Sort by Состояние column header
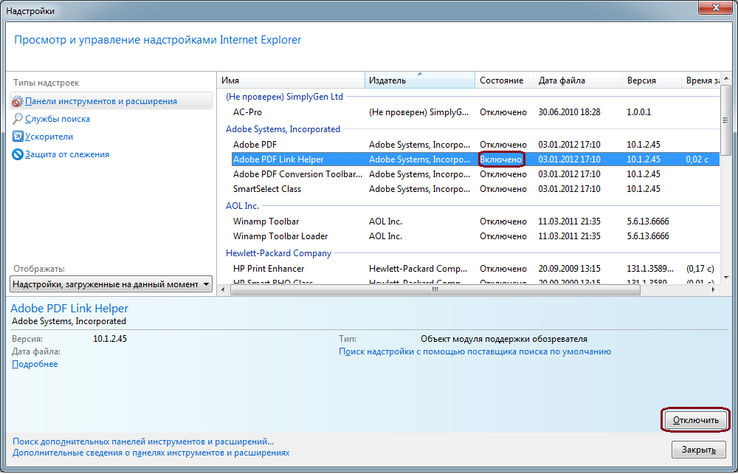This screenshot has width=738, height=474. (x=502, y=80)
